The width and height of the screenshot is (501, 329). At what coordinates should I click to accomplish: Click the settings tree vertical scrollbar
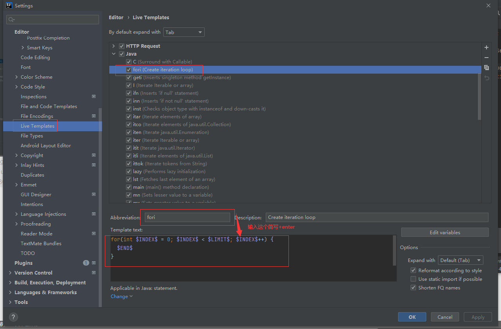[100, 208]
